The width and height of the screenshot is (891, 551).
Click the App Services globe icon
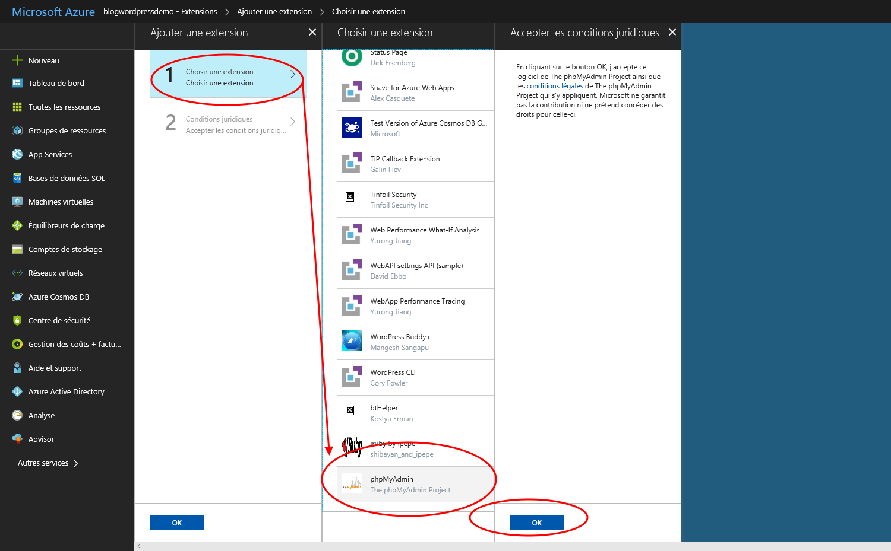tap(17, 154)
